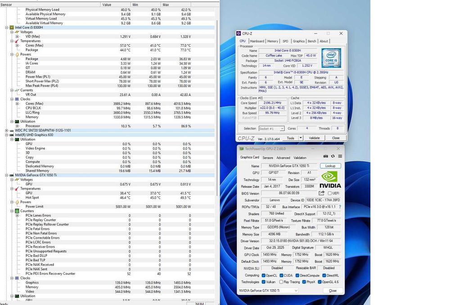Click the CPU Powers flame icon under Intel Core i5

(x=17, y=54)
